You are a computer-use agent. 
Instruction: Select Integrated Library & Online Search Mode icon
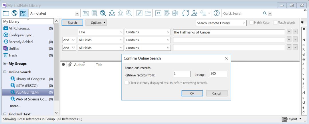(23, 13)
